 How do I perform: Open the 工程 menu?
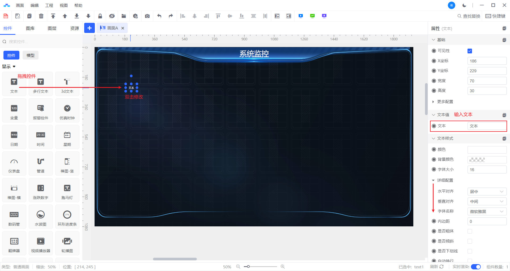click(49, 5)
